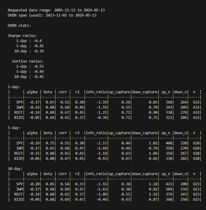Click the 'DVDN span (used)' line

52,15
